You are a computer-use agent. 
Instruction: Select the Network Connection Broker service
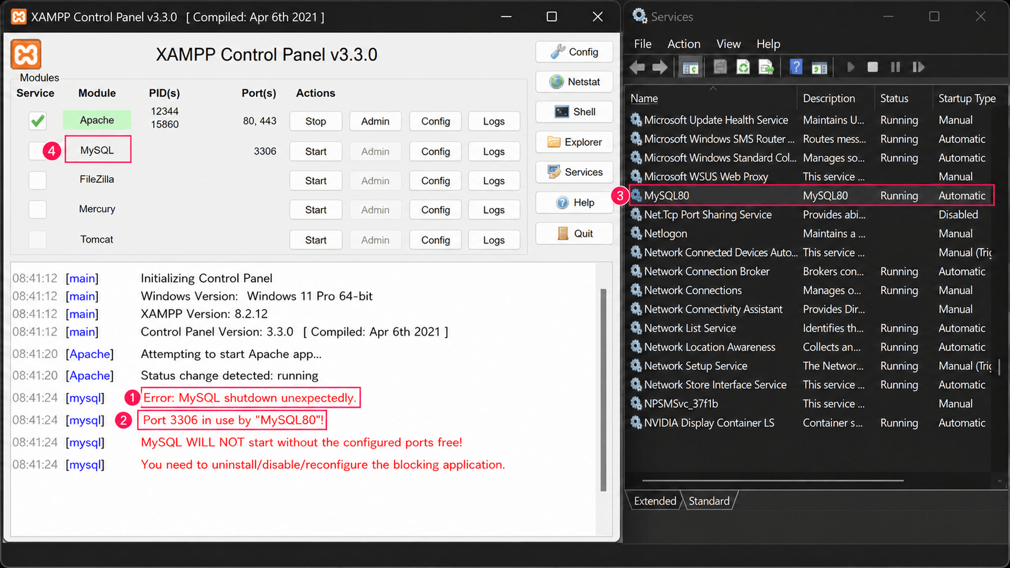pos(810,271)
